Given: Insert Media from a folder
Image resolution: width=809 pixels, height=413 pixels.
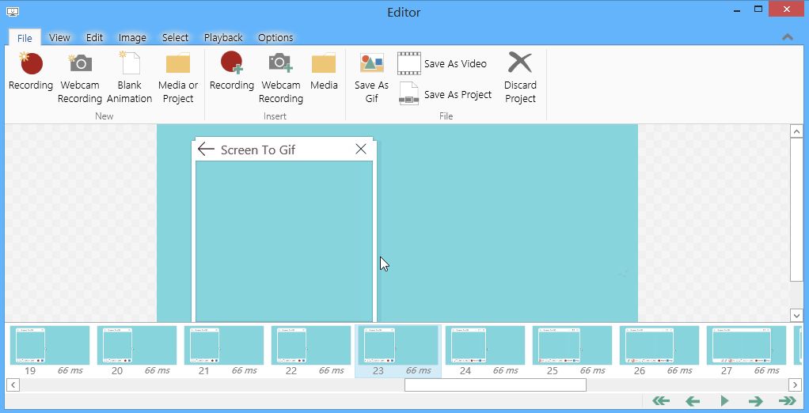Looking at the screenshot, I should tap(324, 72).
